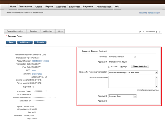Click the Save button
This screenshot has height=124, width=165.
tap(11, 42)
